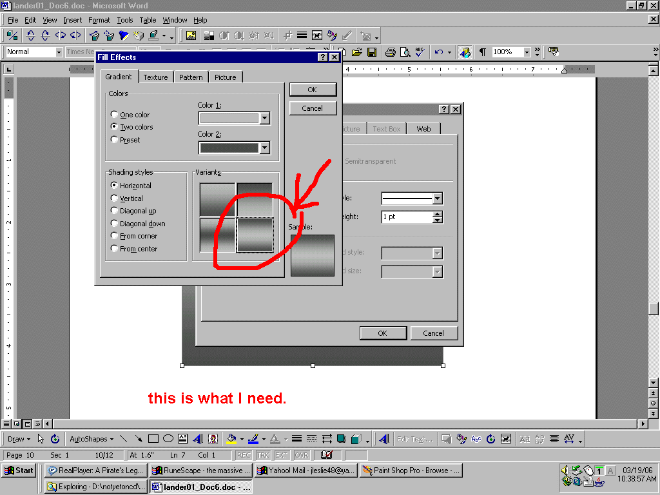Open the Fill Color arrow dropdown
This screenshot has height=495, width=660.
click(242, 439)
